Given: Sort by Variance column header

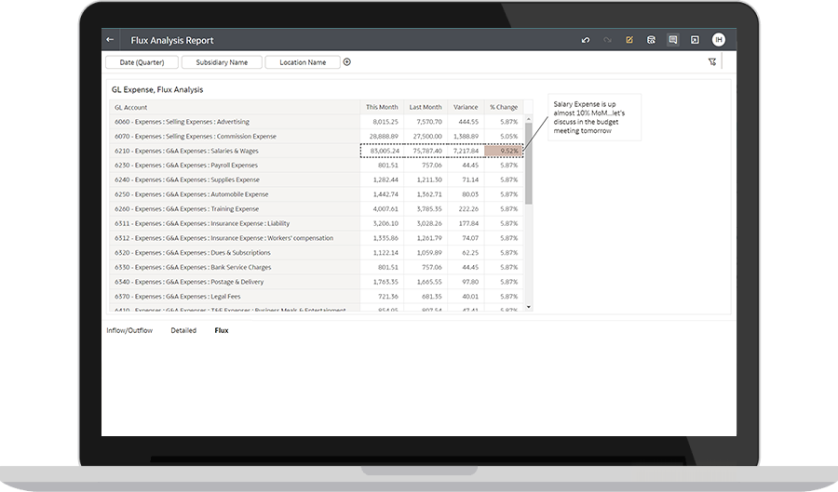Looking at the screenshot, I should [466, 107].
